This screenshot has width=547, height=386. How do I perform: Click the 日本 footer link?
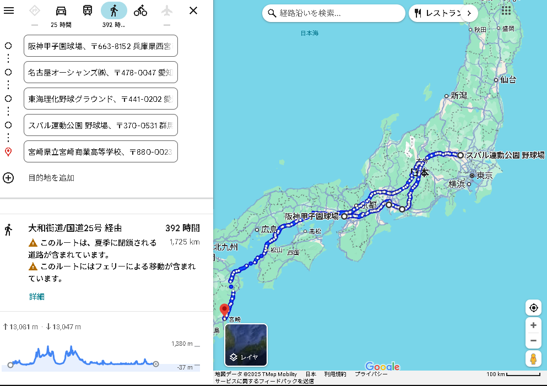[311, 374]
